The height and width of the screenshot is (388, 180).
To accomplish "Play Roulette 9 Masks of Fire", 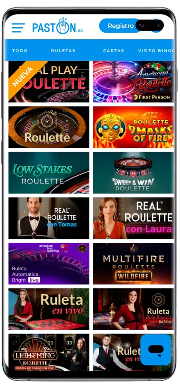I will pyautogui.click(x=134, y=127).
